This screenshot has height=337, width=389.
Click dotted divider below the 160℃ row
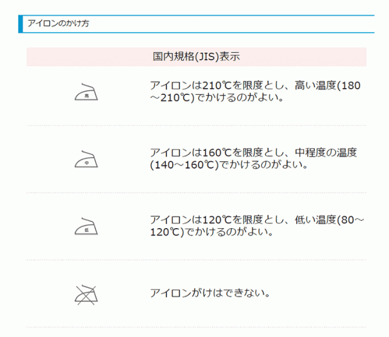[196, 192]
